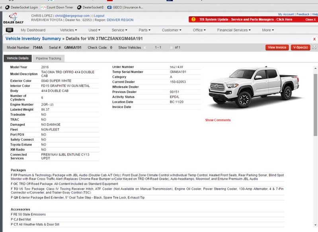The image size is (318, 232).
Task: Expand the Parts menu
Action: pos(144,30)
